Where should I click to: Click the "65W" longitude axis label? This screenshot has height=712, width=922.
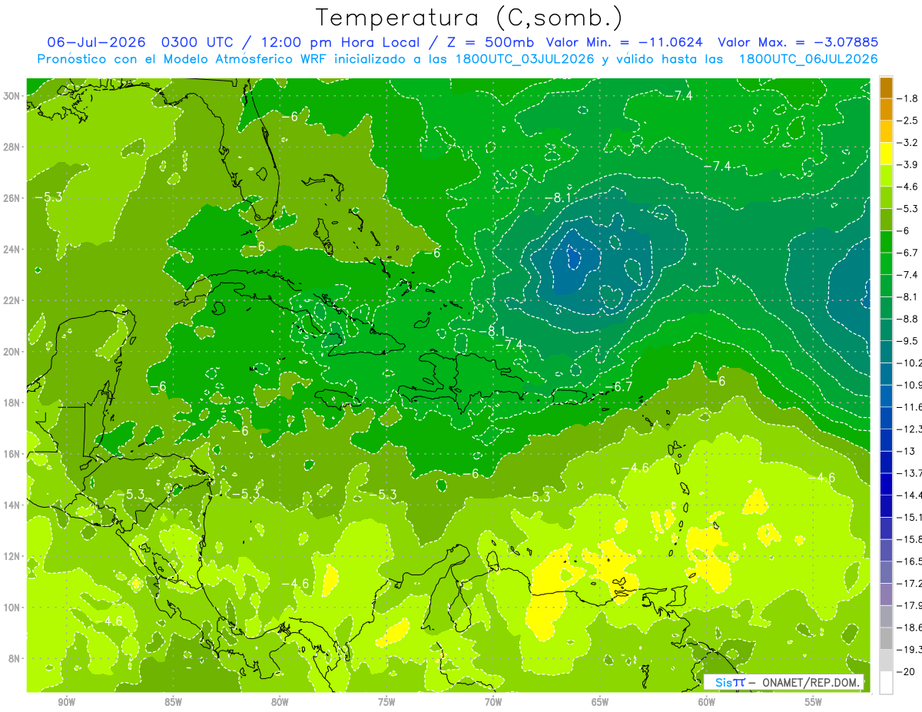pyautogui.click(x=600, y=702)
